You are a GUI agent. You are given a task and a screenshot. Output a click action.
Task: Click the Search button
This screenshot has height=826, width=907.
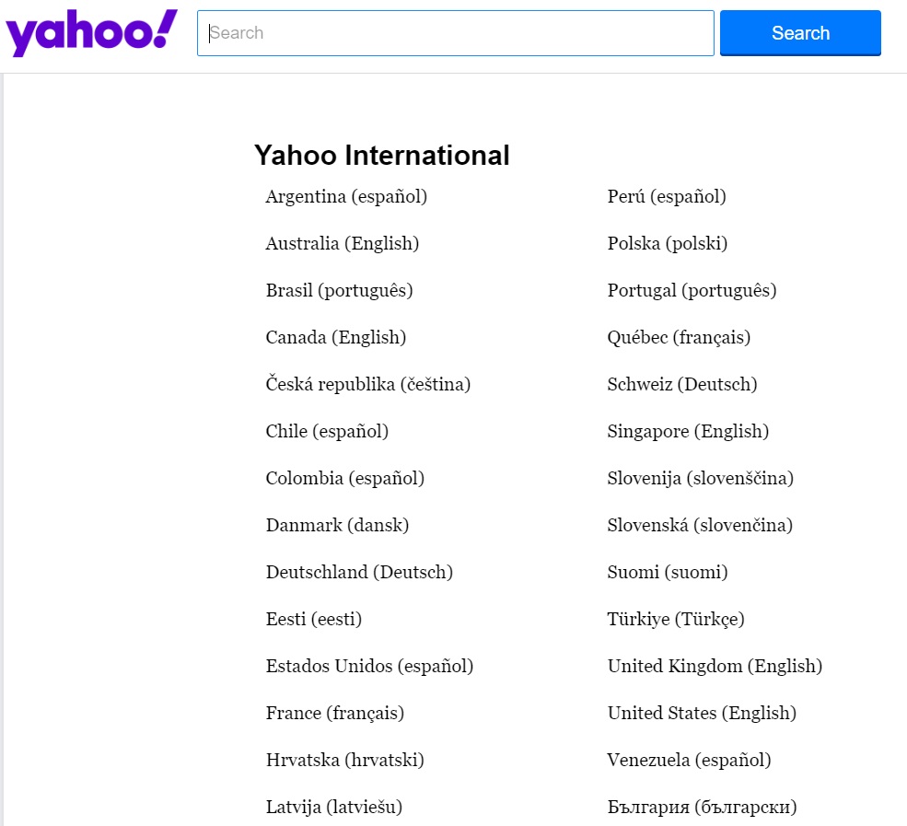pos(799,33)
